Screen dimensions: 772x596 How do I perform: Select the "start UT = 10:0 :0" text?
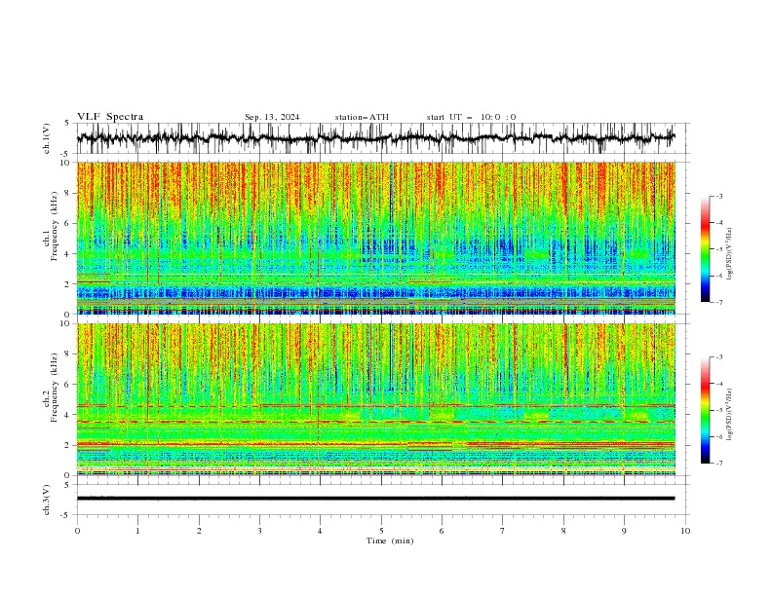[471, 117]
